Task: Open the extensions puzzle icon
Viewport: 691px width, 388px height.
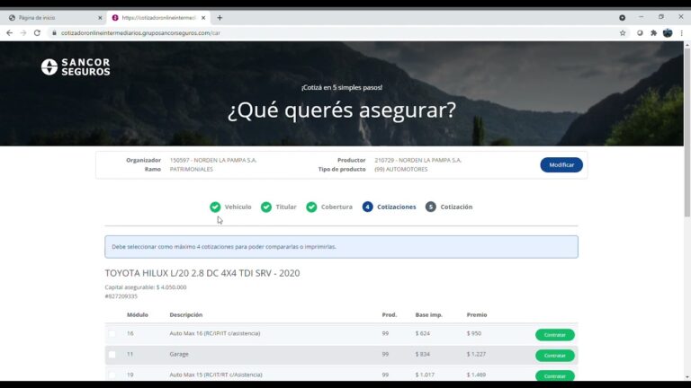Action: click(653, 33)
